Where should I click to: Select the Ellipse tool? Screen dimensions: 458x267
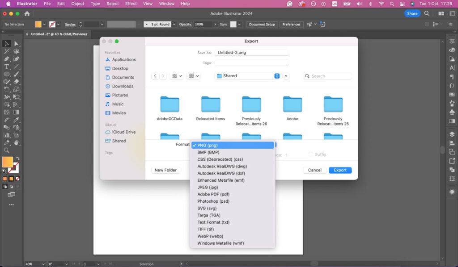pyautogui.click(x=6, y=74)
